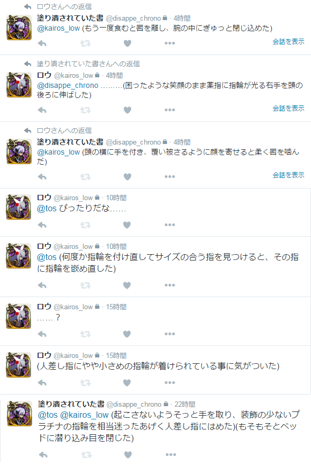Show conversation for the first tweet
The image size is (311, 466).
coord(288,42)
